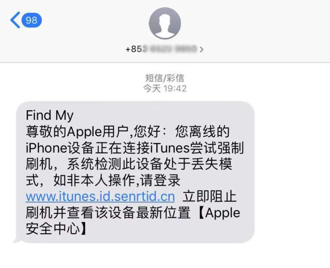Tap the line starting 尊敬的Apple用户

(x=128, y=131)
